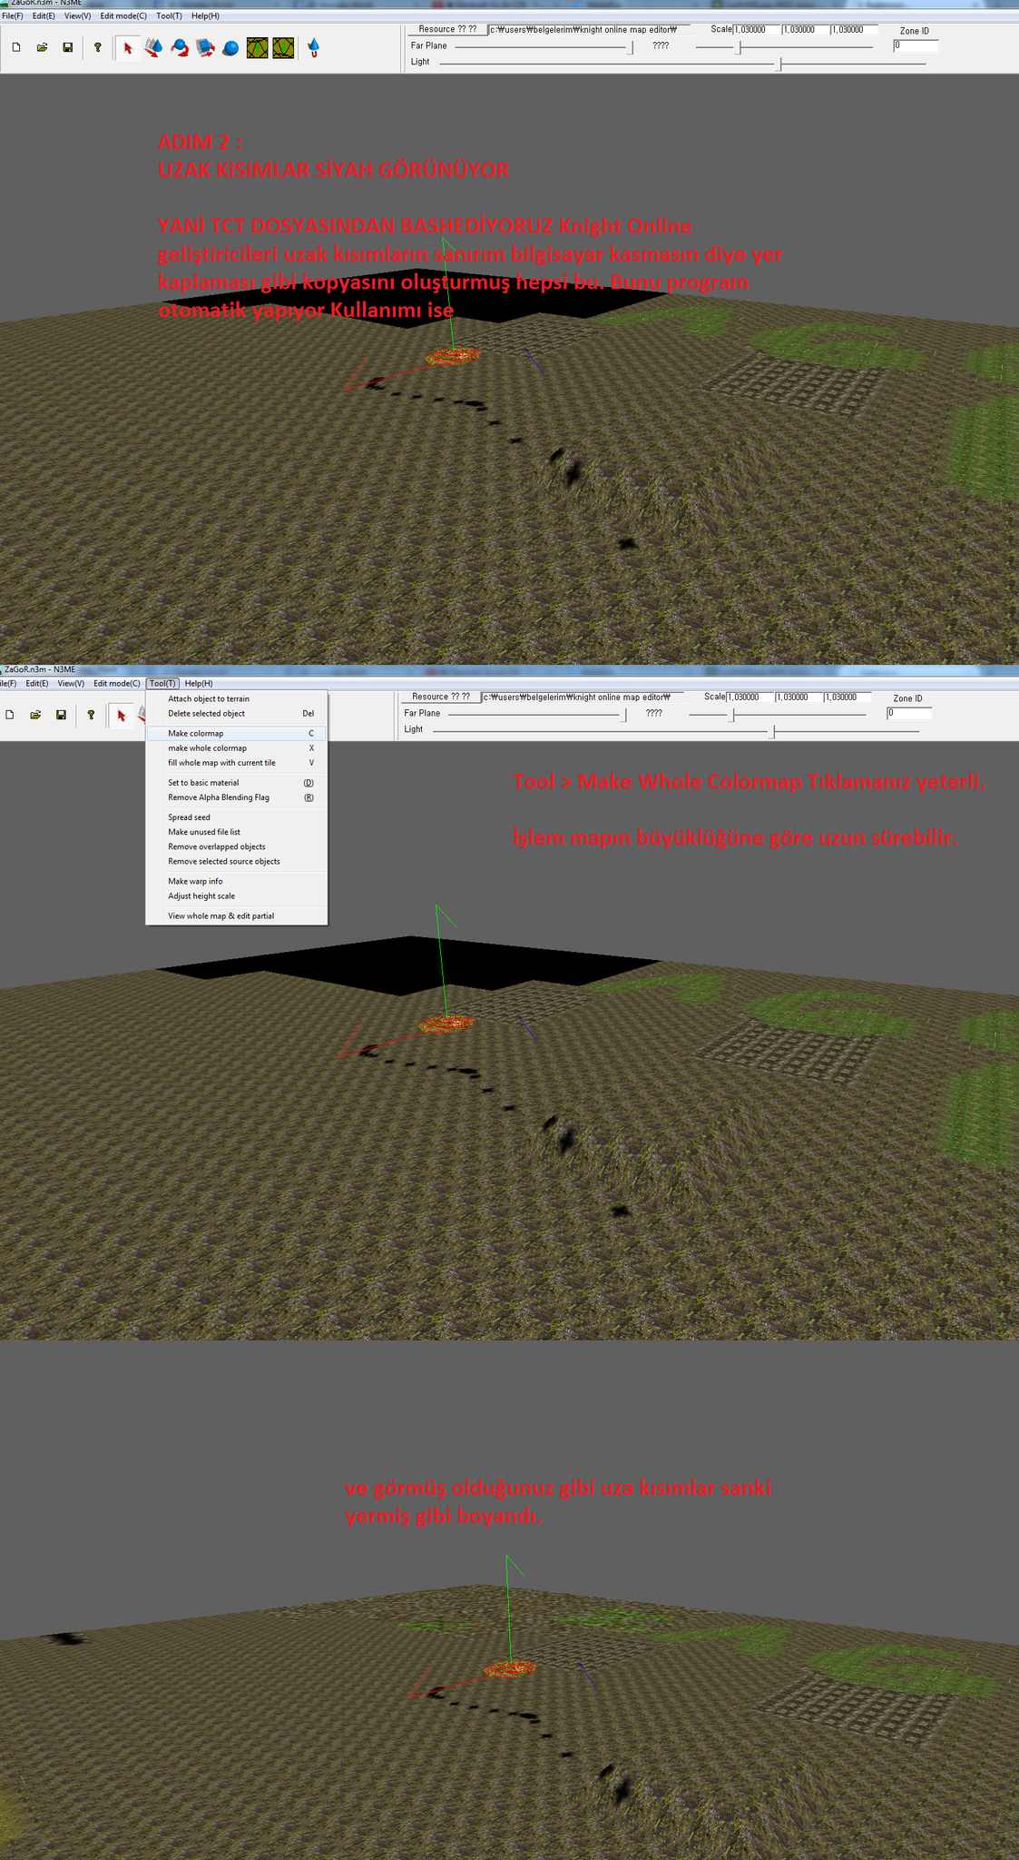1019x1860 pixels.
Task: Select red arrow pointer tool in top toolbar without open menu
Action: click(x=128, y=47)
